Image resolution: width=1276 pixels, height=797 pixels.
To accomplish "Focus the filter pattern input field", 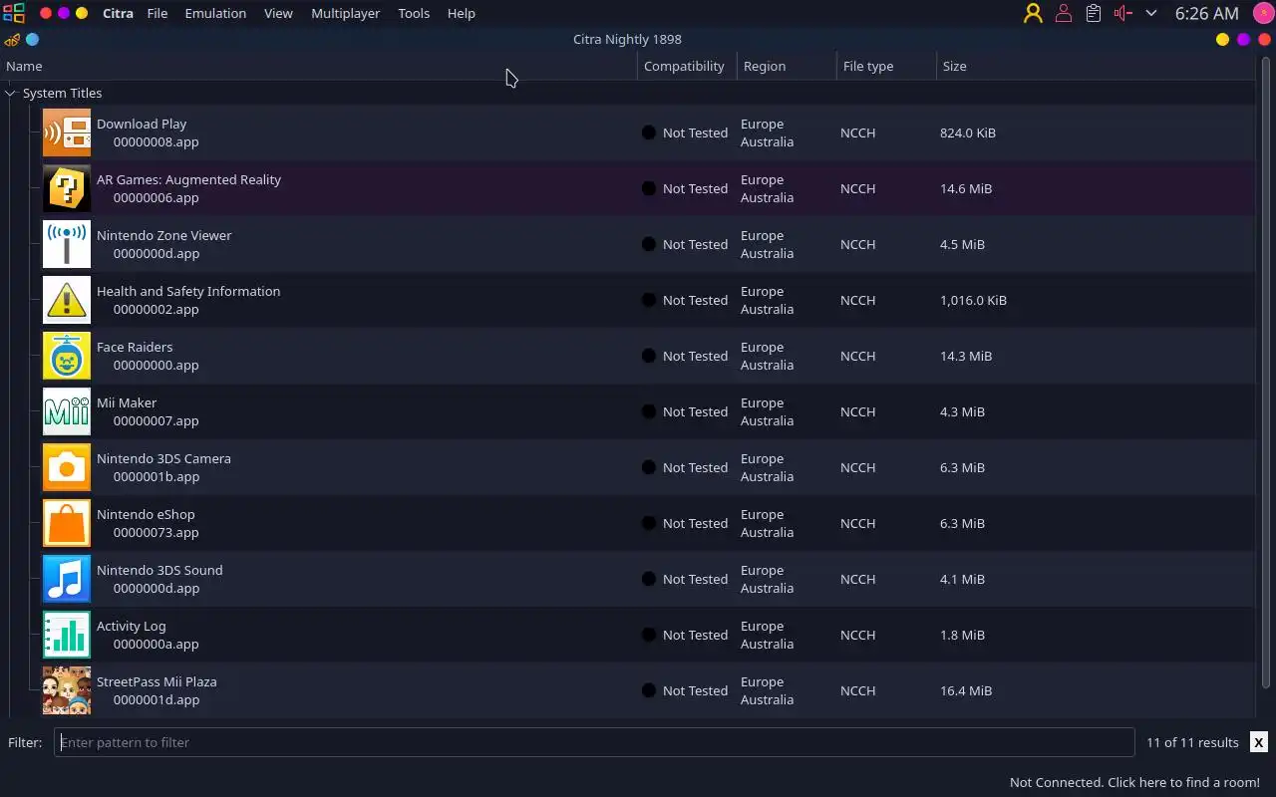I will [594, 742].
